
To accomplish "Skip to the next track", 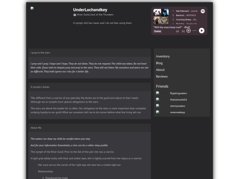I will tap(183, 31).
